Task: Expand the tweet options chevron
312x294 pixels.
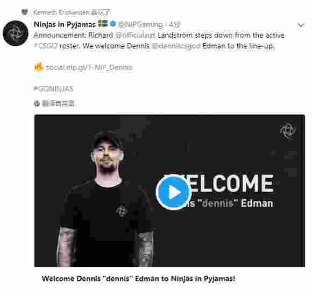Action: [301, 25]
